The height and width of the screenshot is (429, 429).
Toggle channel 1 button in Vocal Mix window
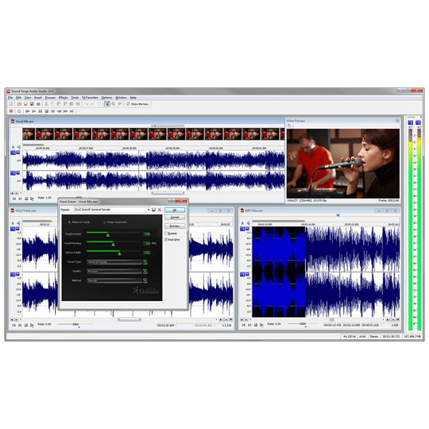pos(13,153)
